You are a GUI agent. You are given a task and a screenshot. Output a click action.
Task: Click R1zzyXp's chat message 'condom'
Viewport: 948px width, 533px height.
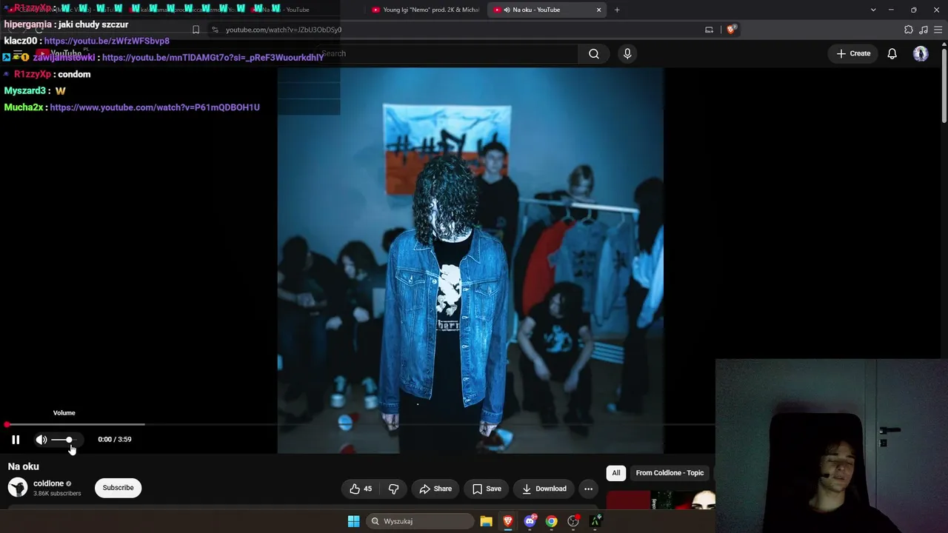coord(74,74)
